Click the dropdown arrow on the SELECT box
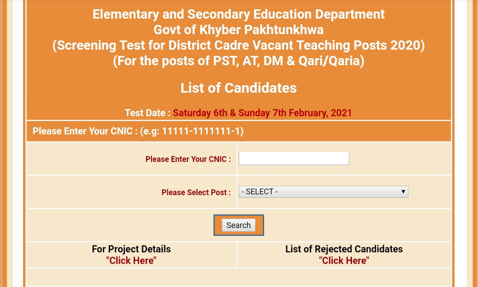Screen dimensions: 478x287 click(x=403, y=192)
